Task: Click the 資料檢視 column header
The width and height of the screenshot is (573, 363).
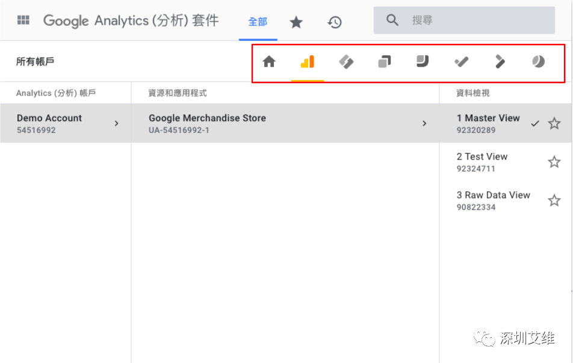Action: (473, 93)
